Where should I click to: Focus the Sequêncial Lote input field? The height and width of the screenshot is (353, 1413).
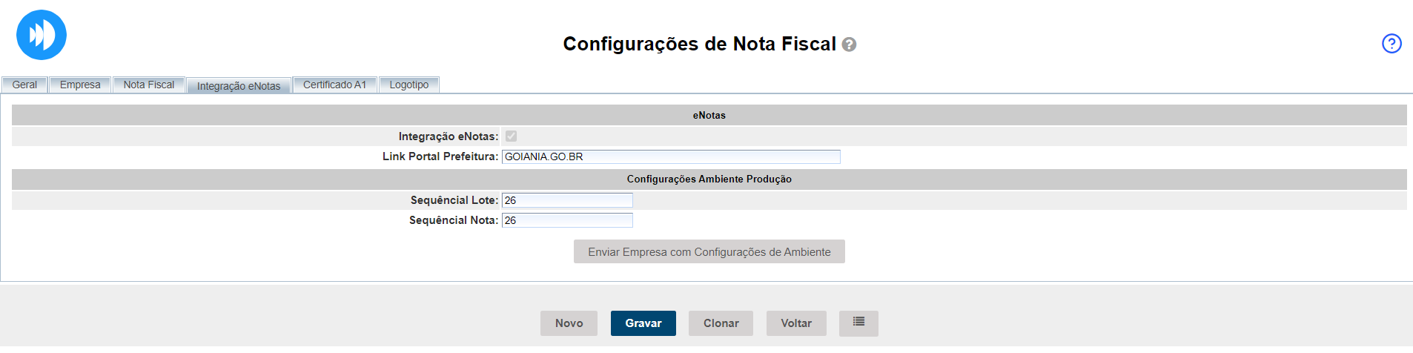[x=567, y=200]
